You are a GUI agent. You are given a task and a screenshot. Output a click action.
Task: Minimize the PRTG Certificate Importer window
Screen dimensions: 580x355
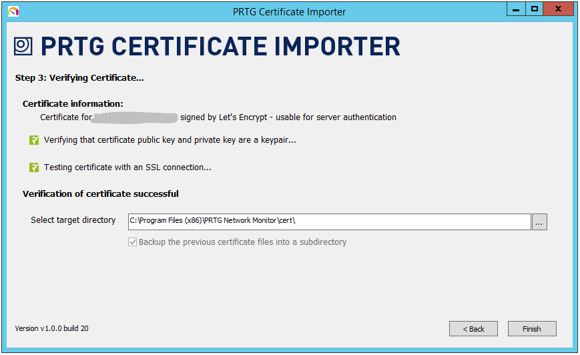(x=516, y=9)
